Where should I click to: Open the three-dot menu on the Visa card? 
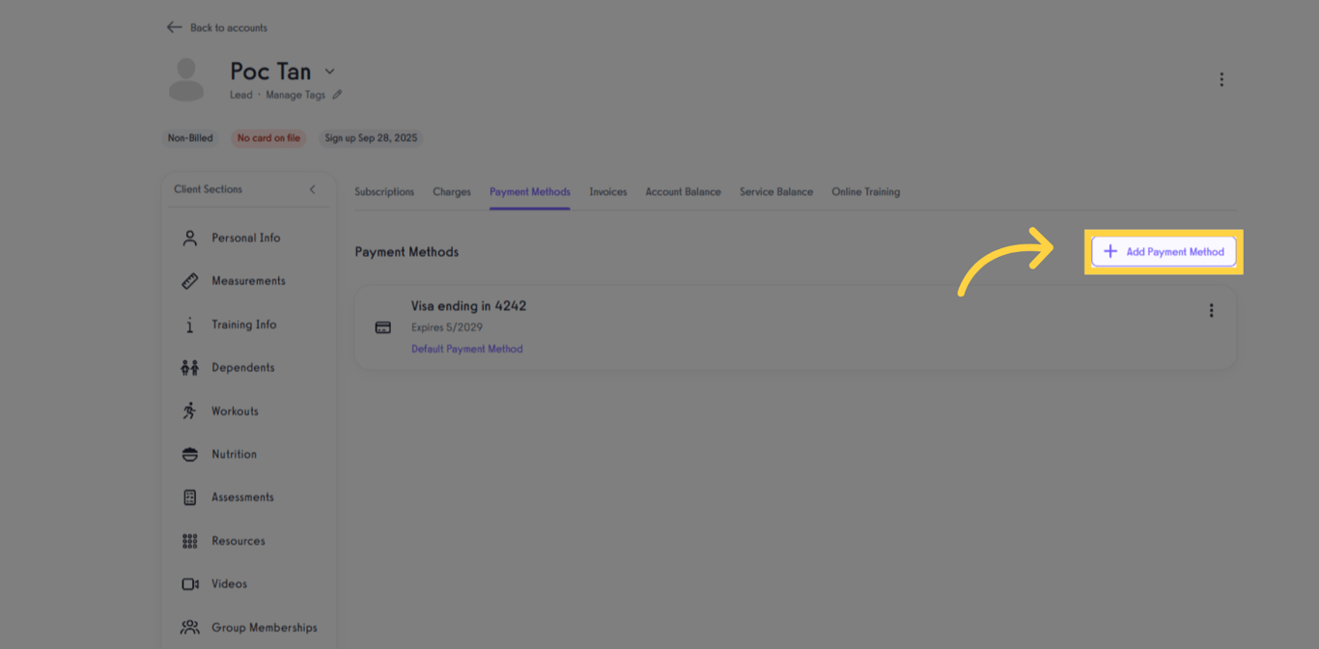click(x=1211, y=310)
